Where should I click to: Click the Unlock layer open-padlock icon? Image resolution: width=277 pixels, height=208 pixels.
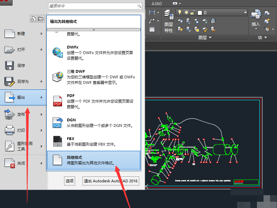point(205,29)
